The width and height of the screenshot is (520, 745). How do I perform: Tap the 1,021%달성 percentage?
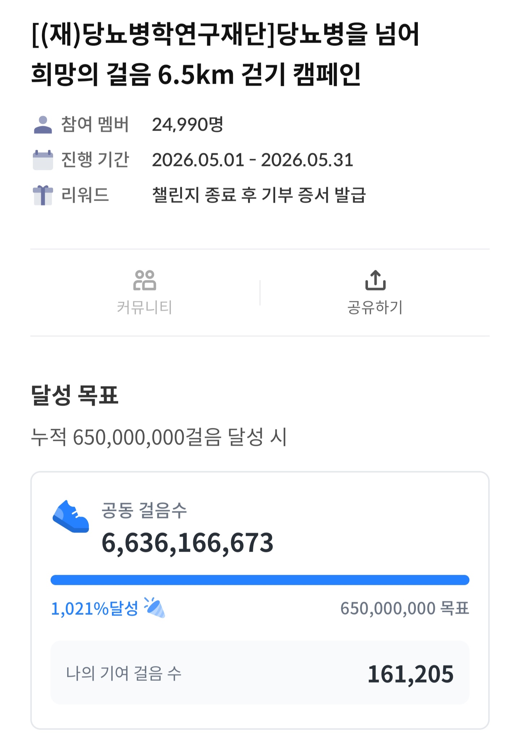(95, 608)
